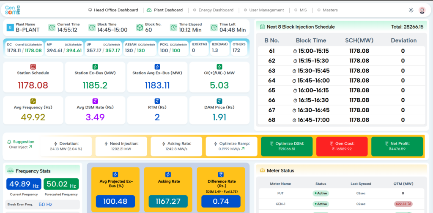Click the Gen Cost red card
This screenshot has height=213, width=433.
(342, 146)
